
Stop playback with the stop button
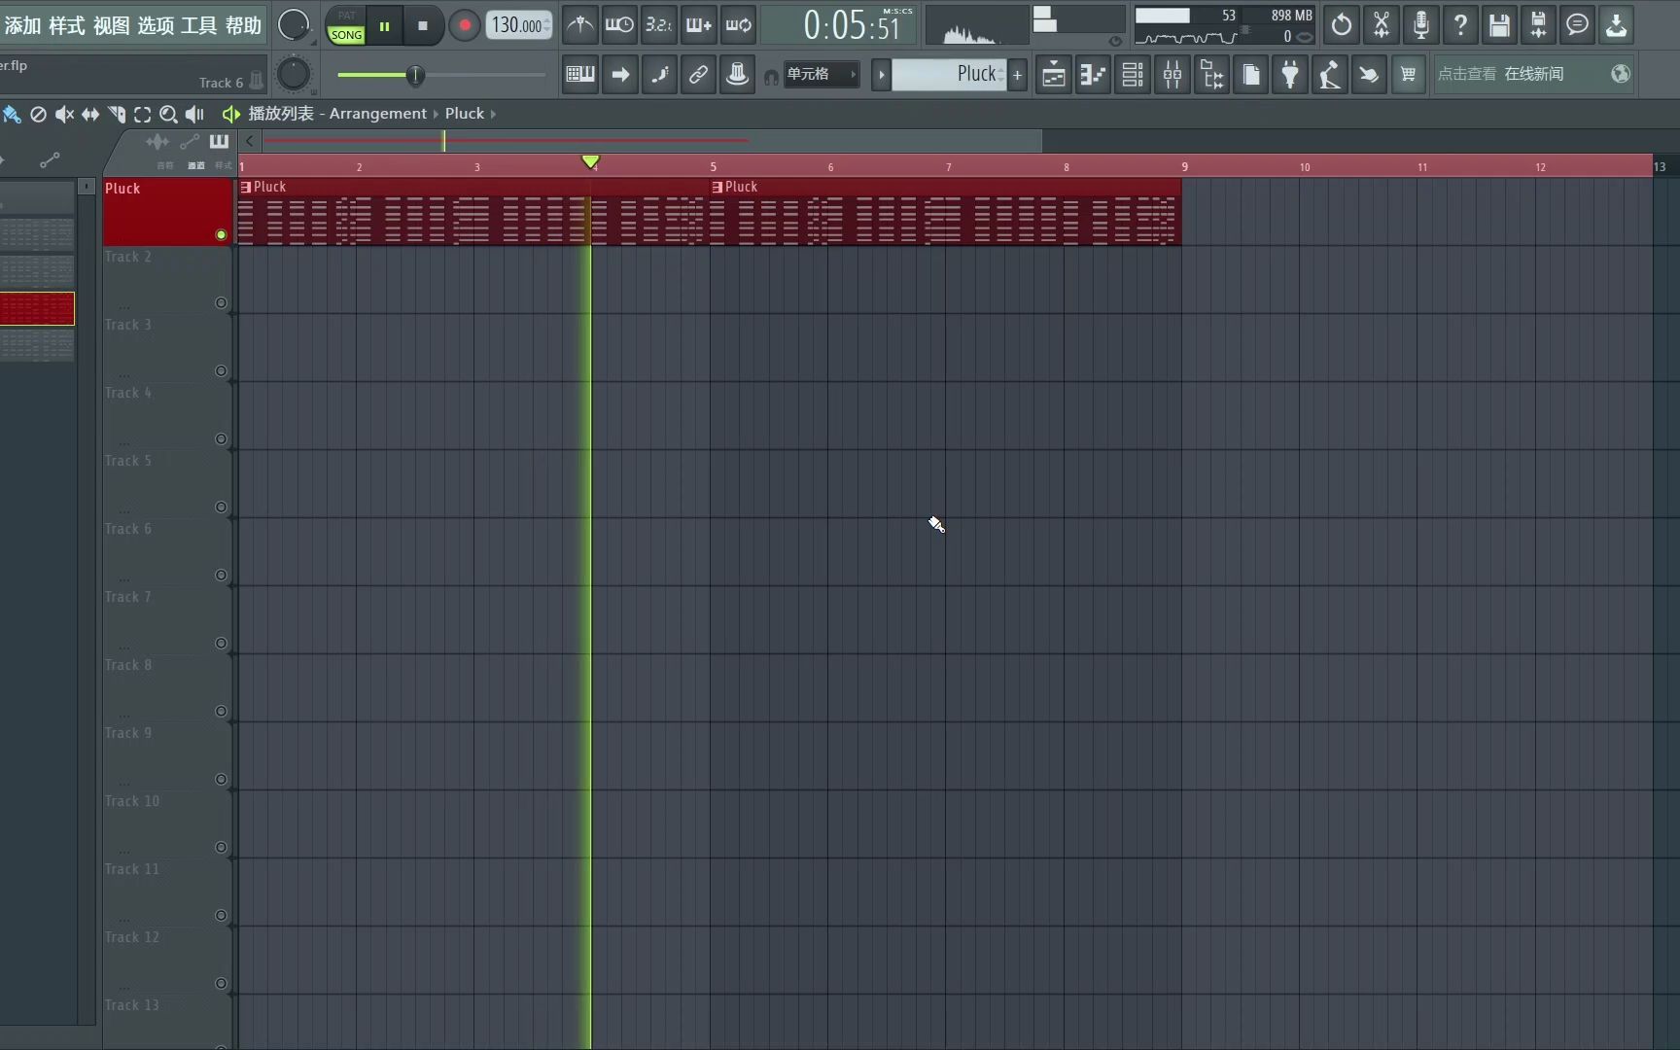tap(422, 26)
